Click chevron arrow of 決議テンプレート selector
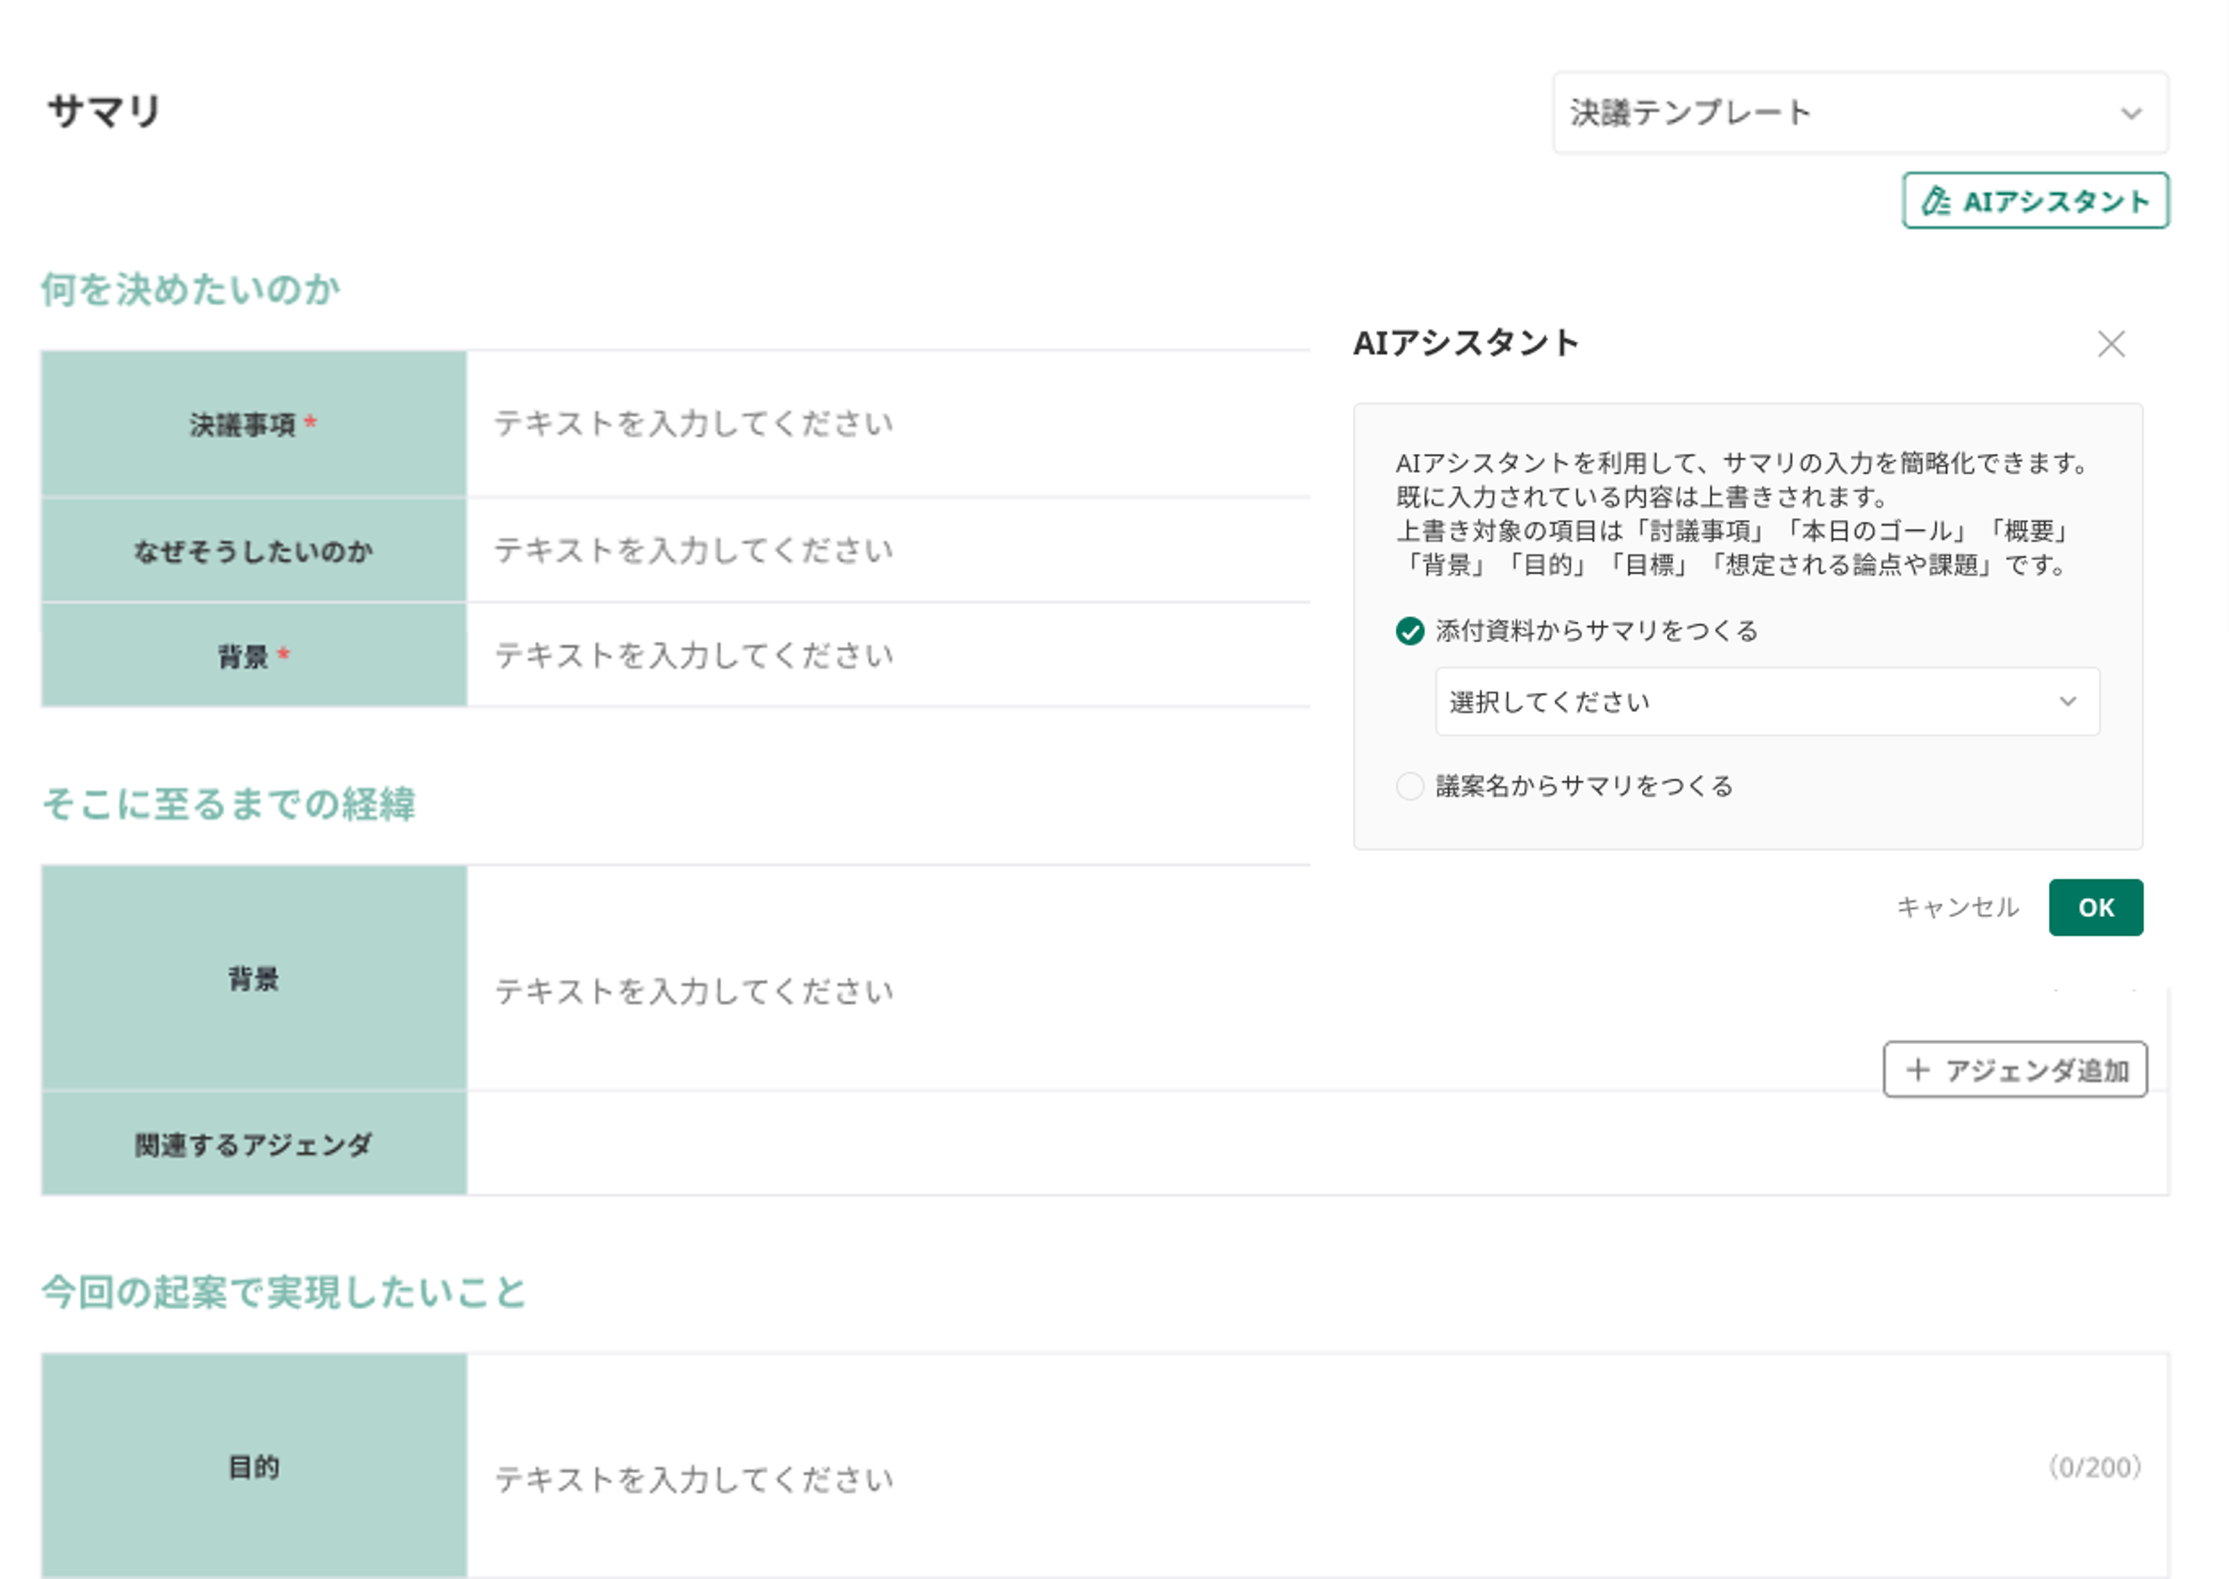This screenshot has height=1579, width=2229. point(2131,113)
